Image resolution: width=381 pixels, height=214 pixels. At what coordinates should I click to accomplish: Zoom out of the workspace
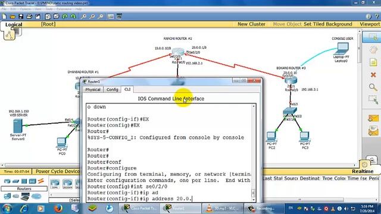tap(101, 17)
